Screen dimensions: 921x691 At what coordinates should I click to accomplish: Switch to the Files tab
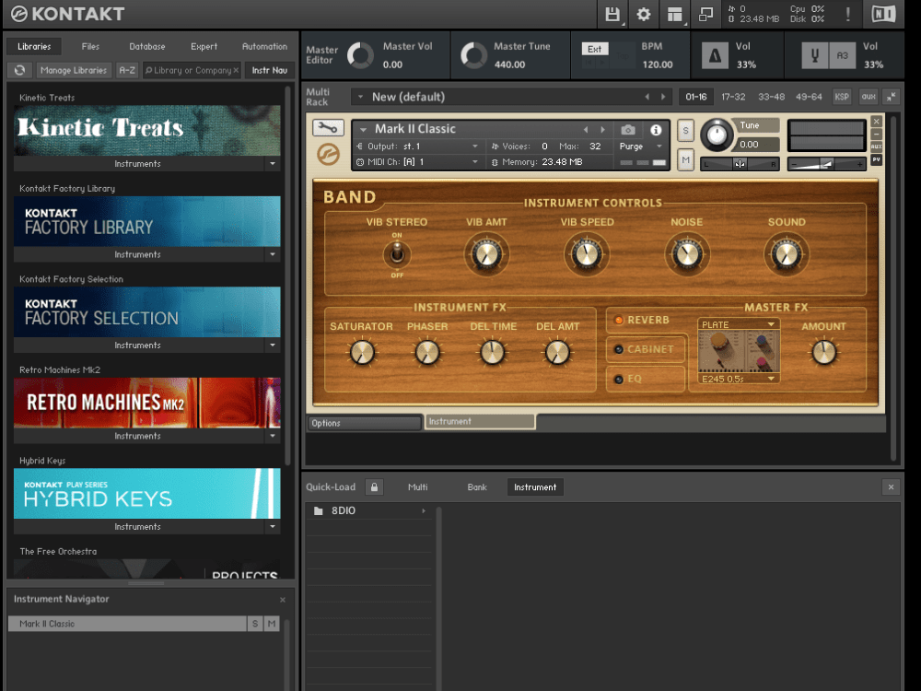90,46
